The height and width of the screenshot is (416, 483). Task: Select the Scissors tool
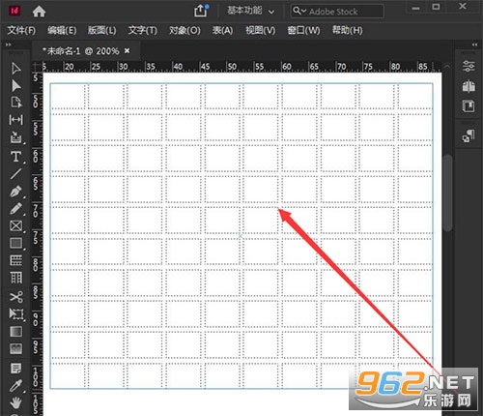coord(15,296)
